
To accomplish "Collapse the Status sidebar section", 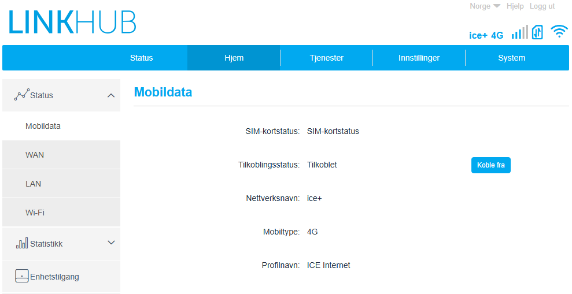I will [111, 95].
